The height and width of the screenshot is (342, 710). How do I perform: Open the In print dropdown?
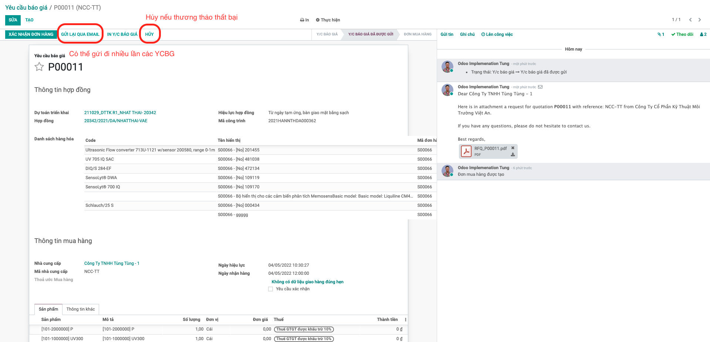[304, 20]
